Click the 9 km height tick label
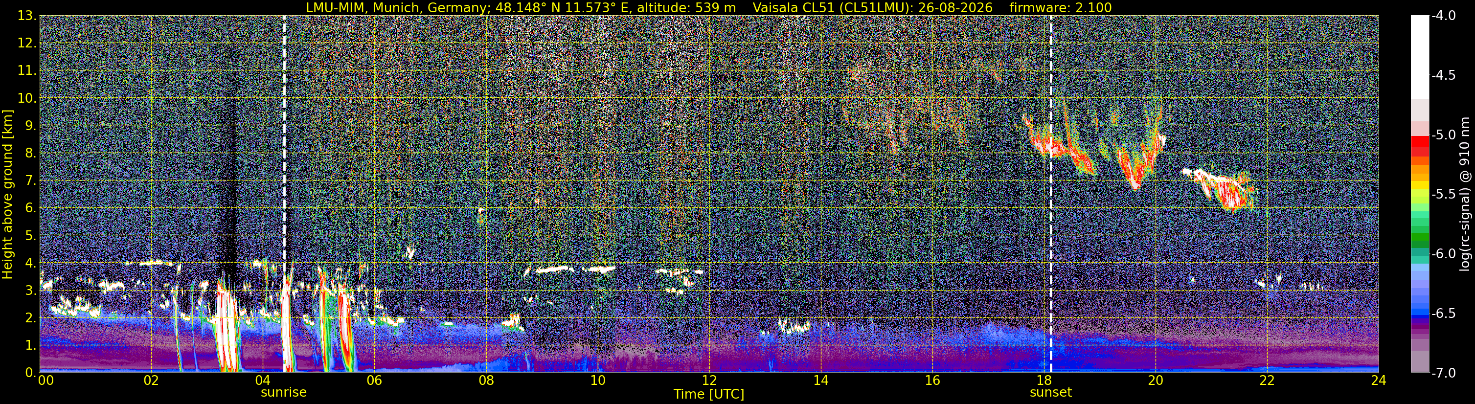This screenshot has width=1475, height=404. pyautogui.click(x=31, y=125)
